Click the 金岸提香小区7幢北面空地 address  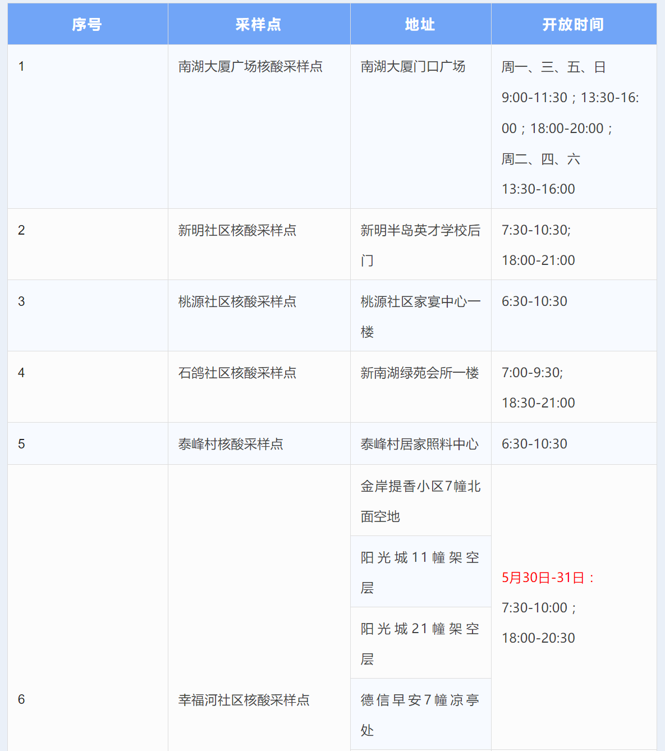click(x=420, y=501)
